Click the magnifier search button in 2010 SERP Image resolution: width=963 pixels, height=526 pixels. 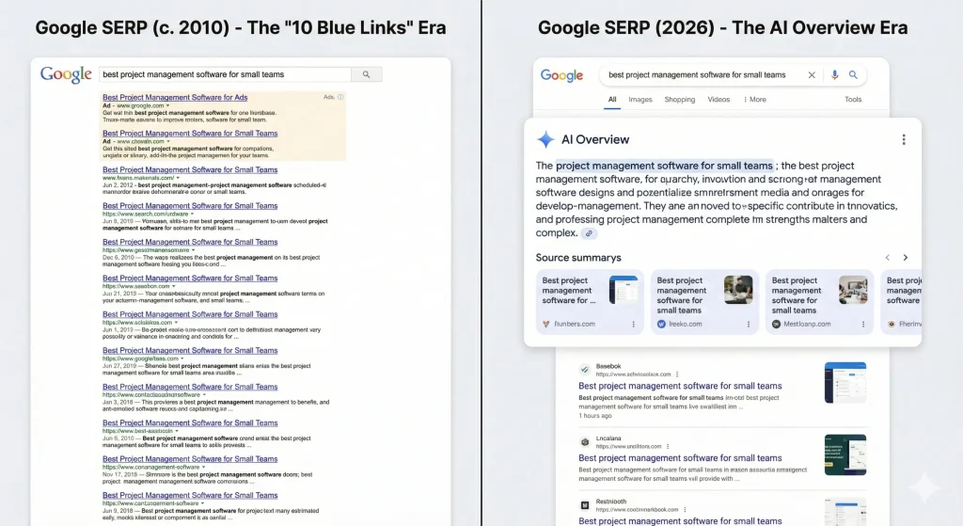click(x=366, y=74)
